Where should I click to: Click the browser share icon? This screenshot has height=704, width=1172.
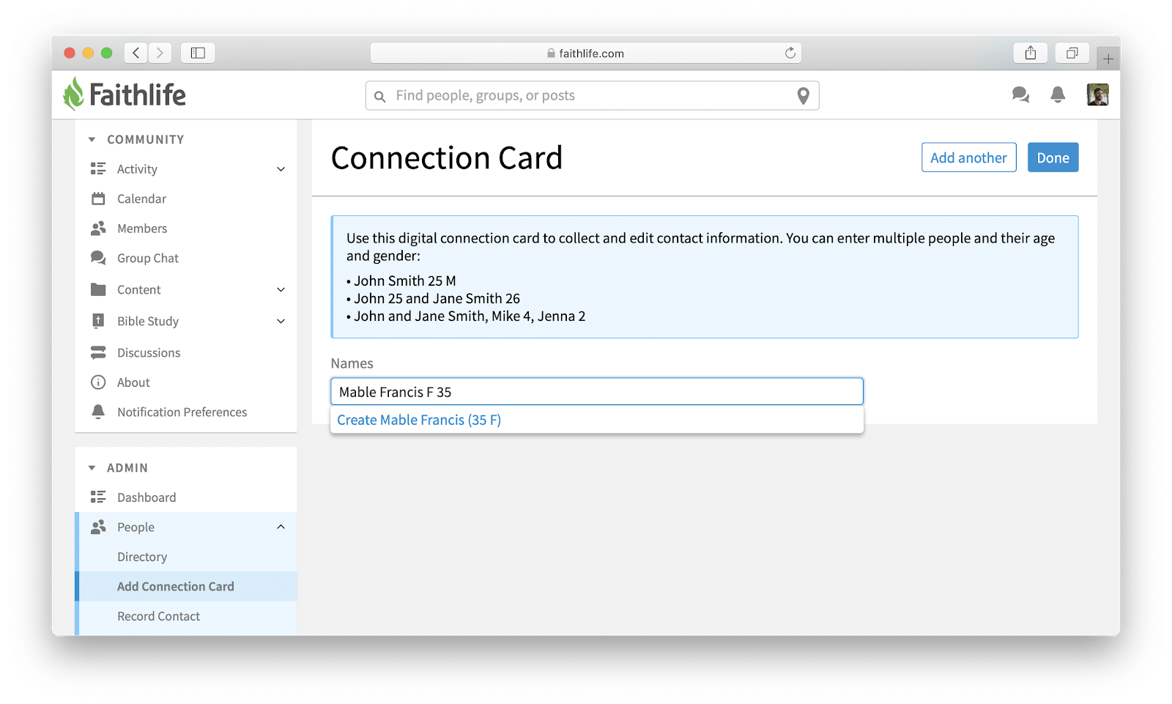pos(1031,53)
